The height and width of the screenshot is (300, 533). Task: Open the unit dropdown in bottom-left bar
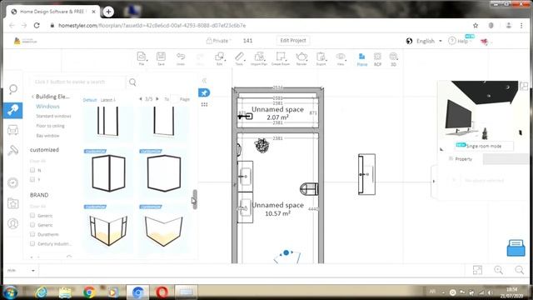click(x=21, y=270)
